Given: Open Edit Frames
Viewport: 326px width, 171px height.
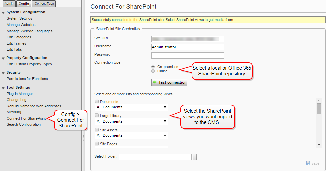Looking at the screenshot, I should point(16,43).
